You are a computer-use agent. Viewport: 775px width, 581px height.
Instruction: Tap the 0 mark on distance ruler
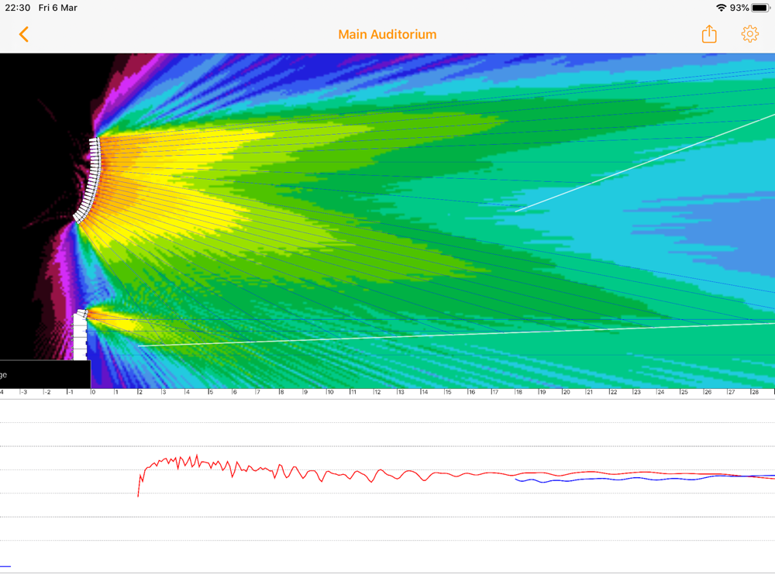pyautogui.click(x=93, y=392)
